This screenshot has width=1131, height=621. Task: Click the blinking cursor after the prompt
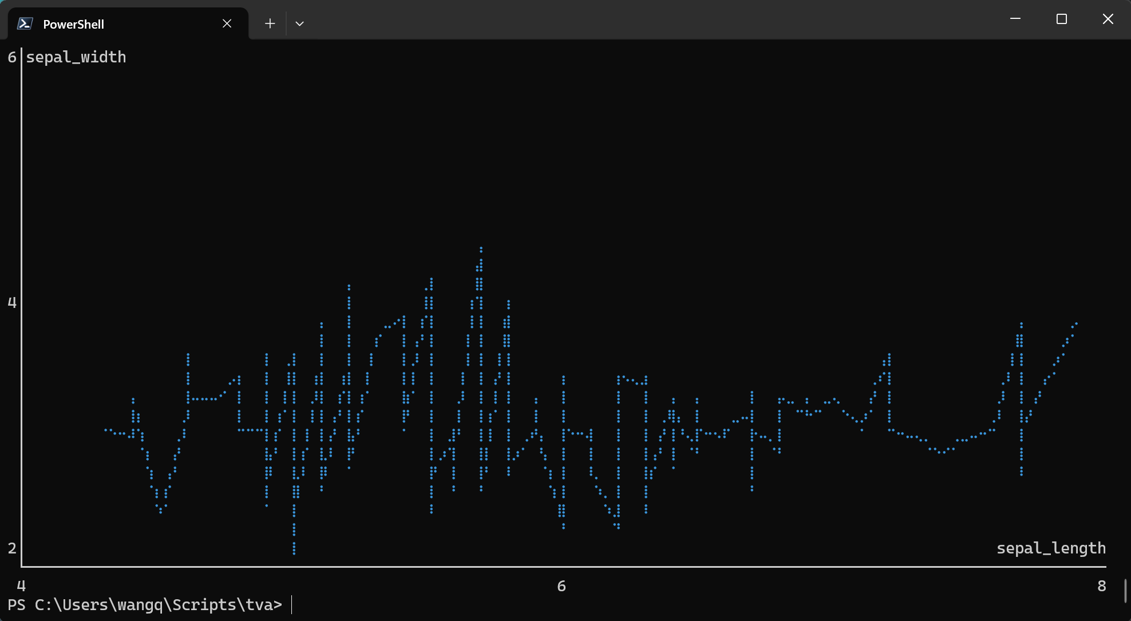click(x=292, y=604)
